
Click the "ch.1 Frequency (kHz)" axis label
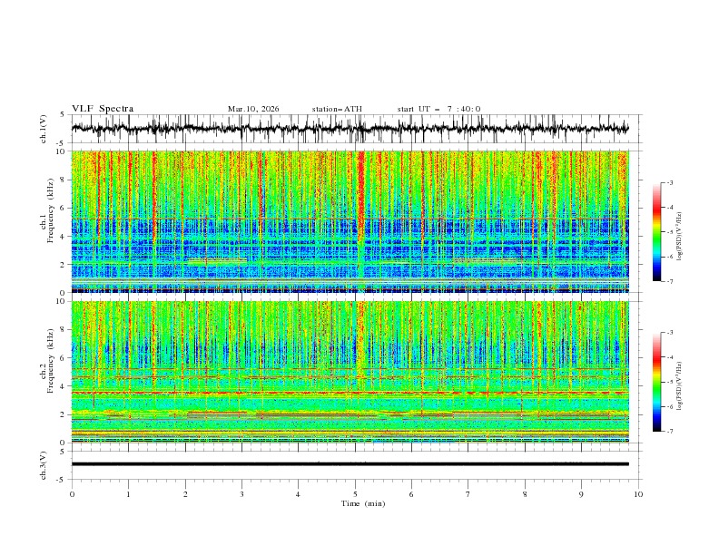47,210
